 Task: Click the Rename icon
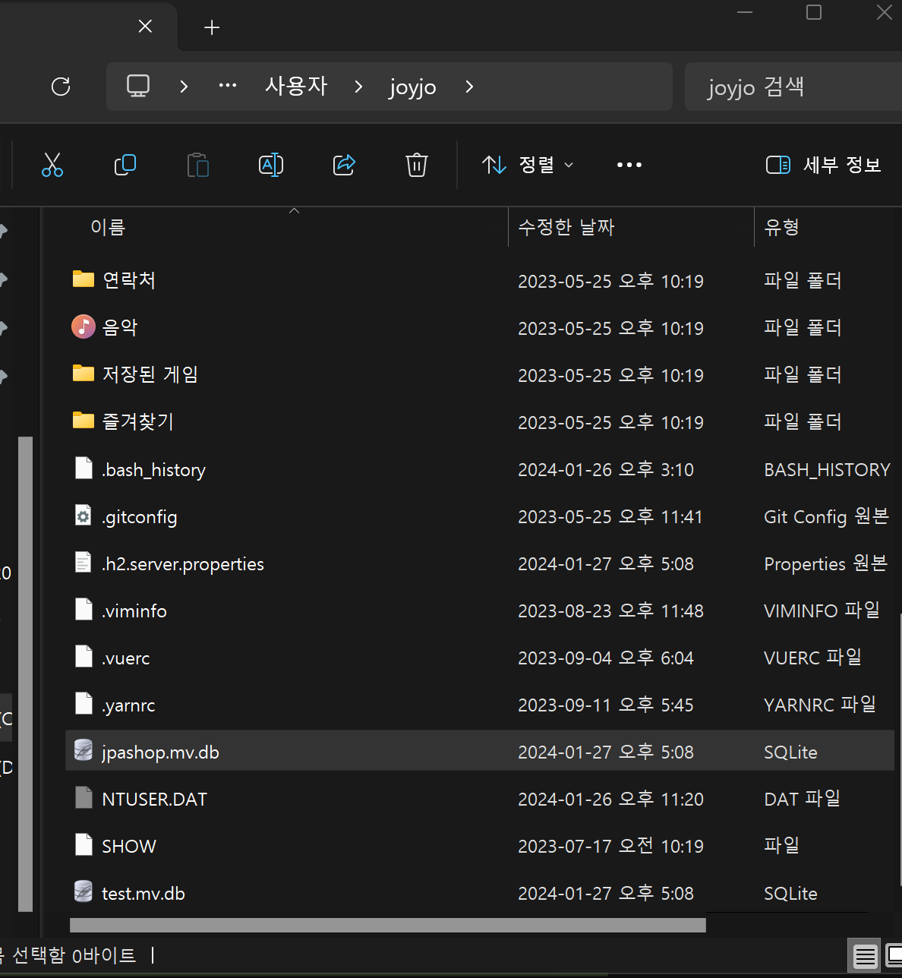(x=271, y=165)
